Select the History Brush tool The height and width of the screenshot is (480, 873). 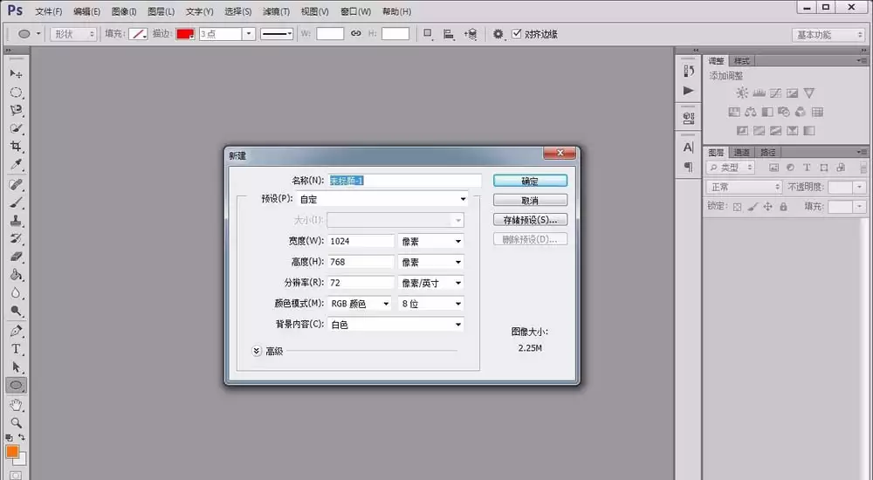click(x=16, y=238)
